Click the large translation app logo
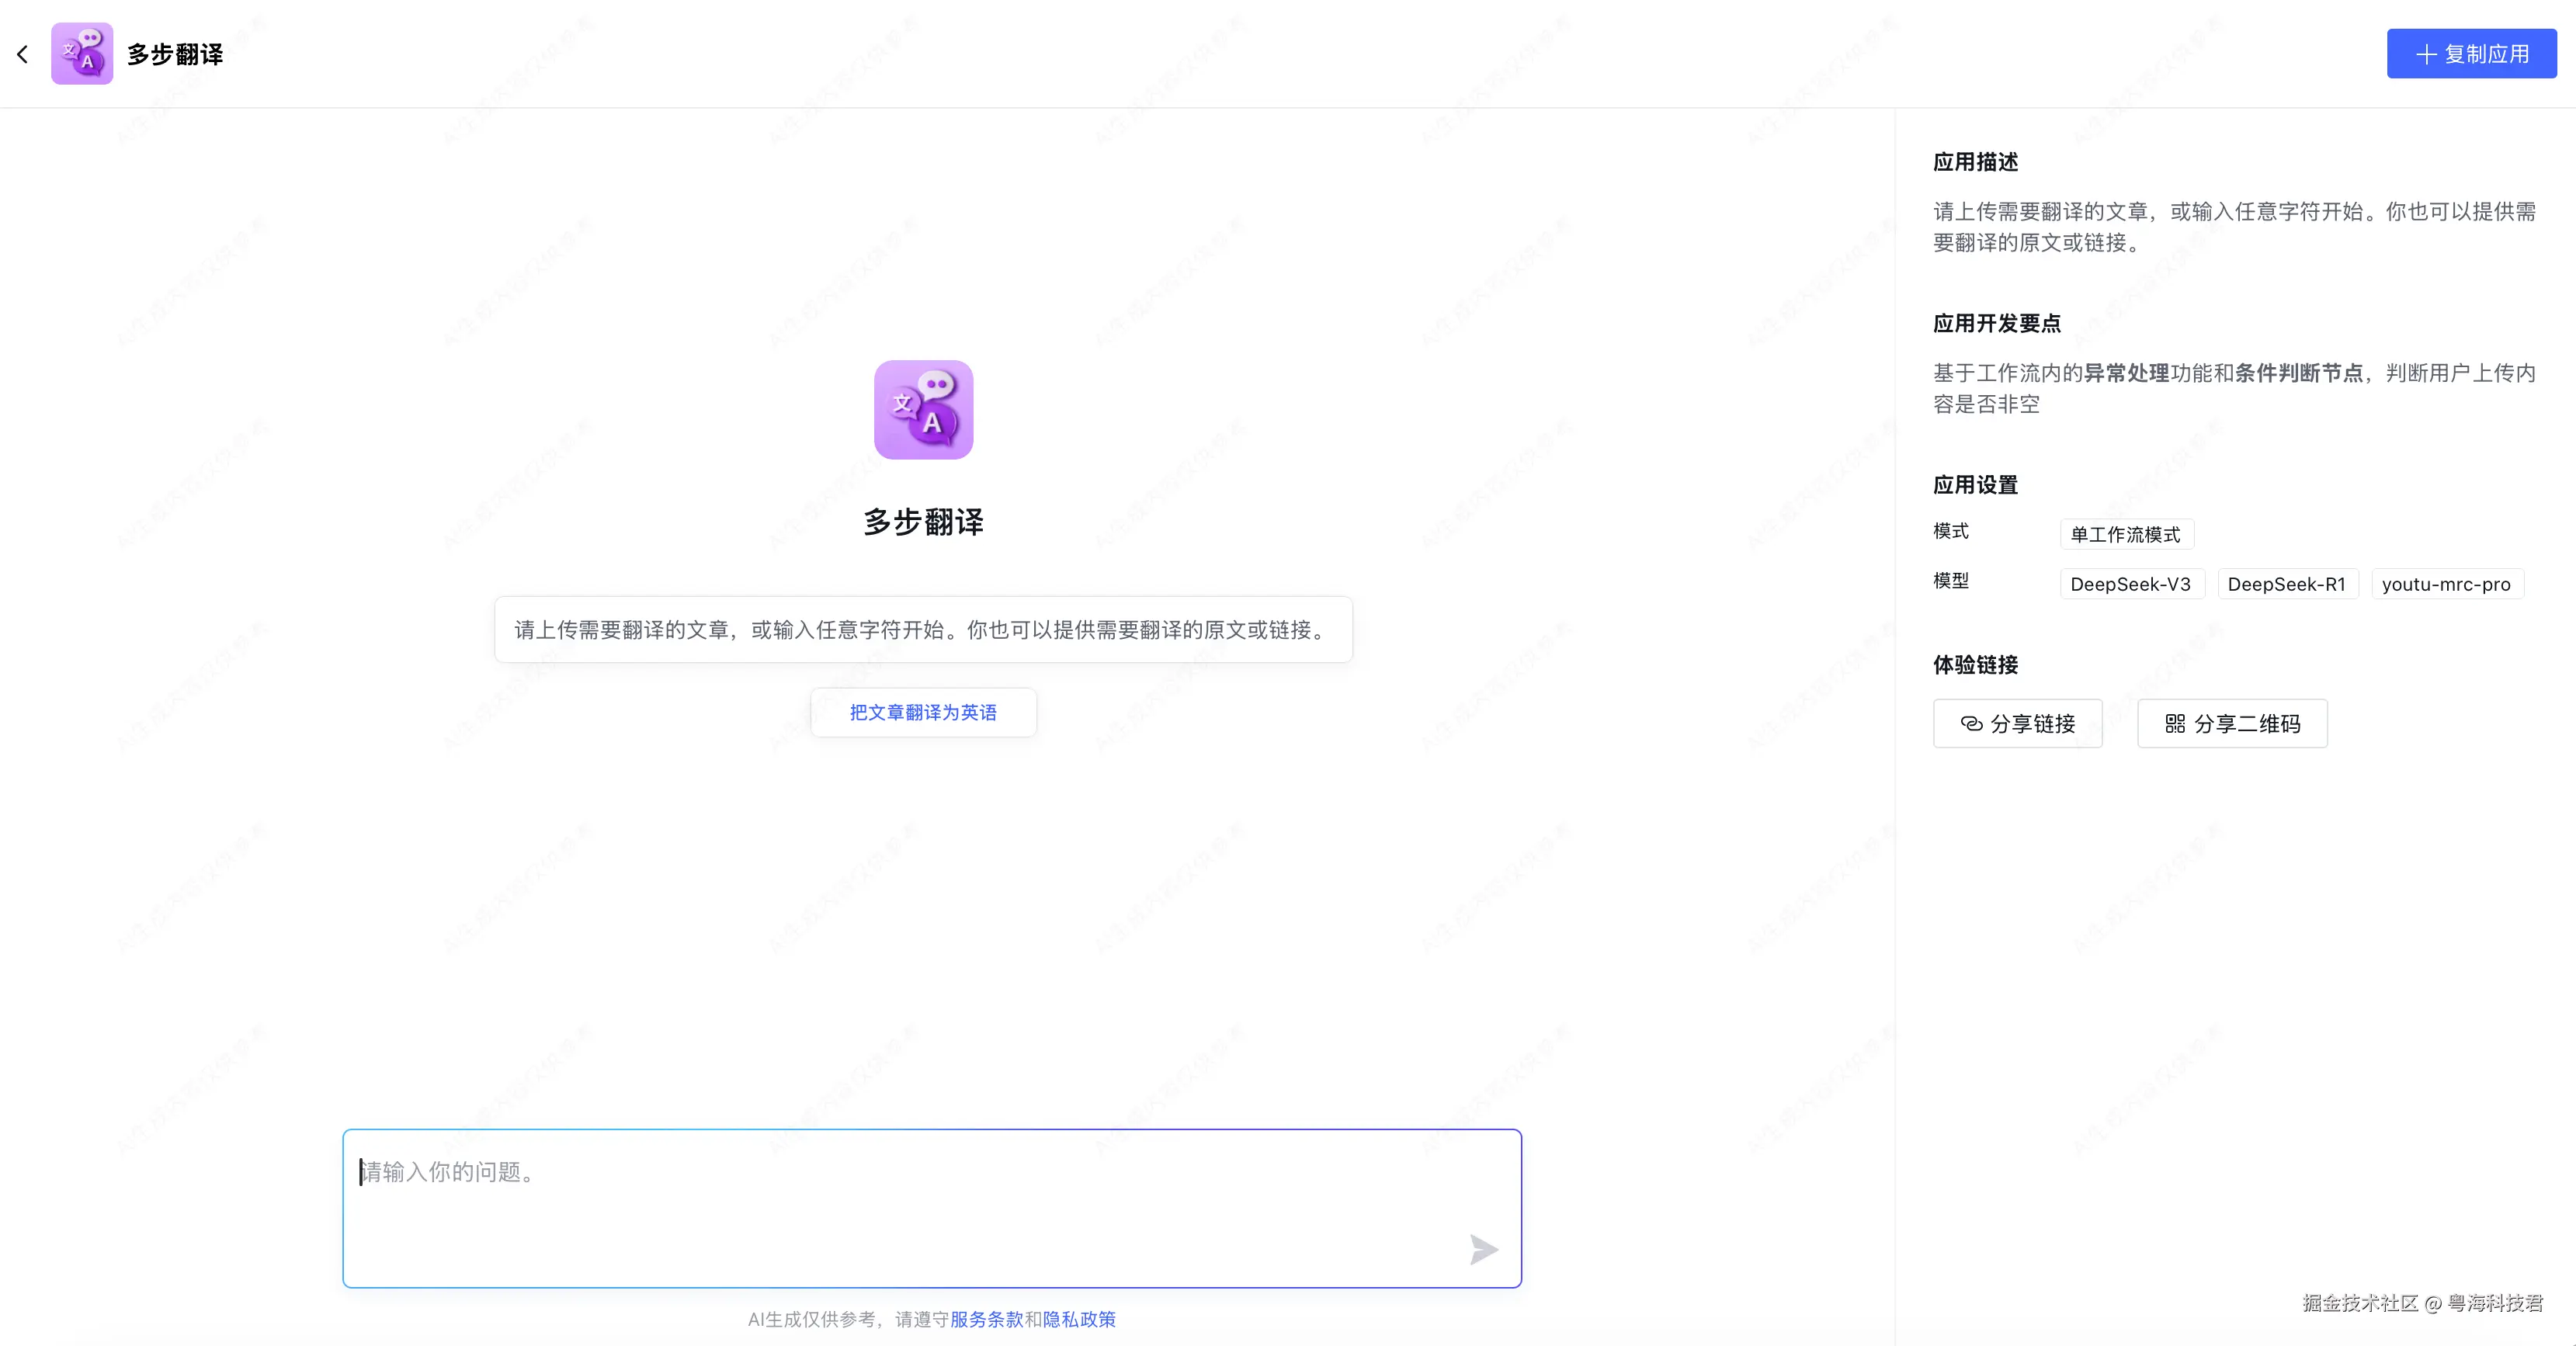This screenshot has height=1346, width=2576. [x=923, y=410]
